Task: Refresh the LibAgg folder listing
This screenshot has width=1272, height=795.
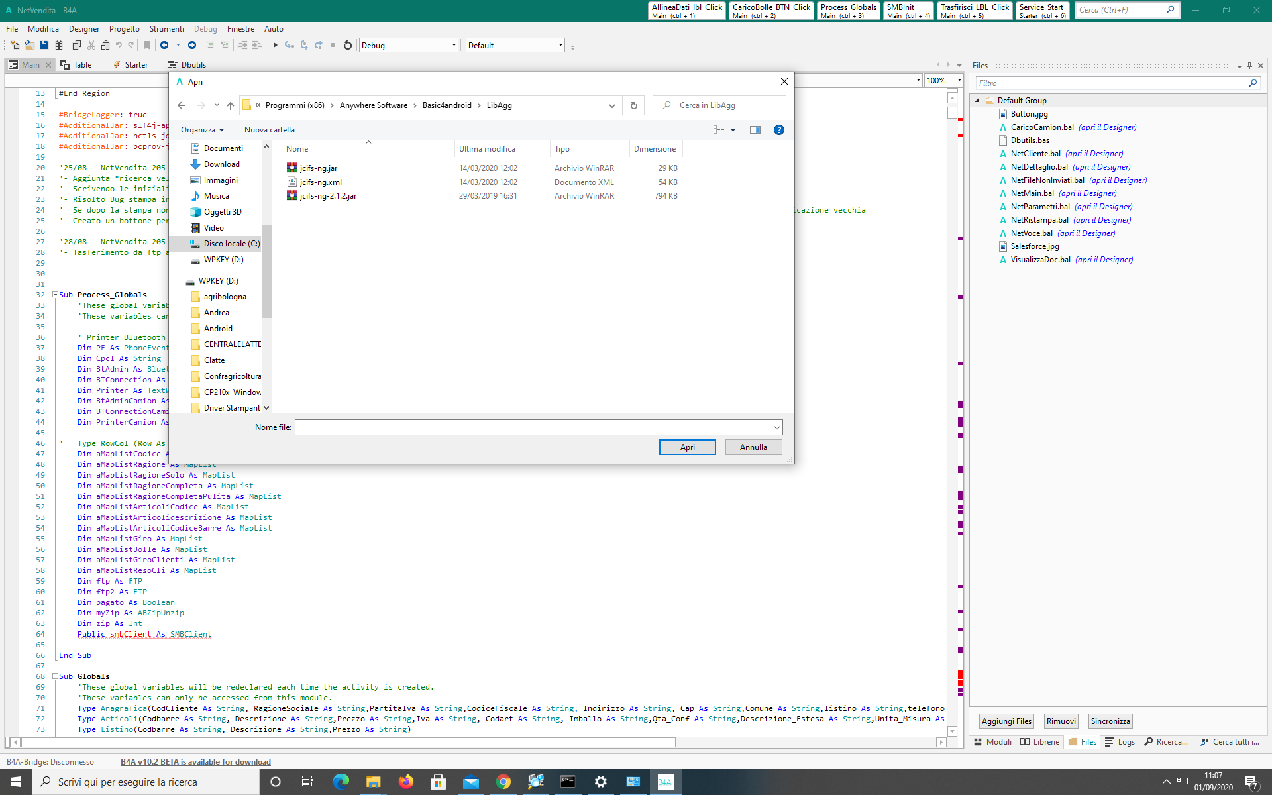Action: pos(633,105)
